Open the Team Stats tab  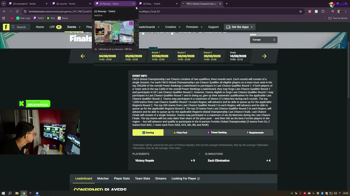tap(142, 179)
